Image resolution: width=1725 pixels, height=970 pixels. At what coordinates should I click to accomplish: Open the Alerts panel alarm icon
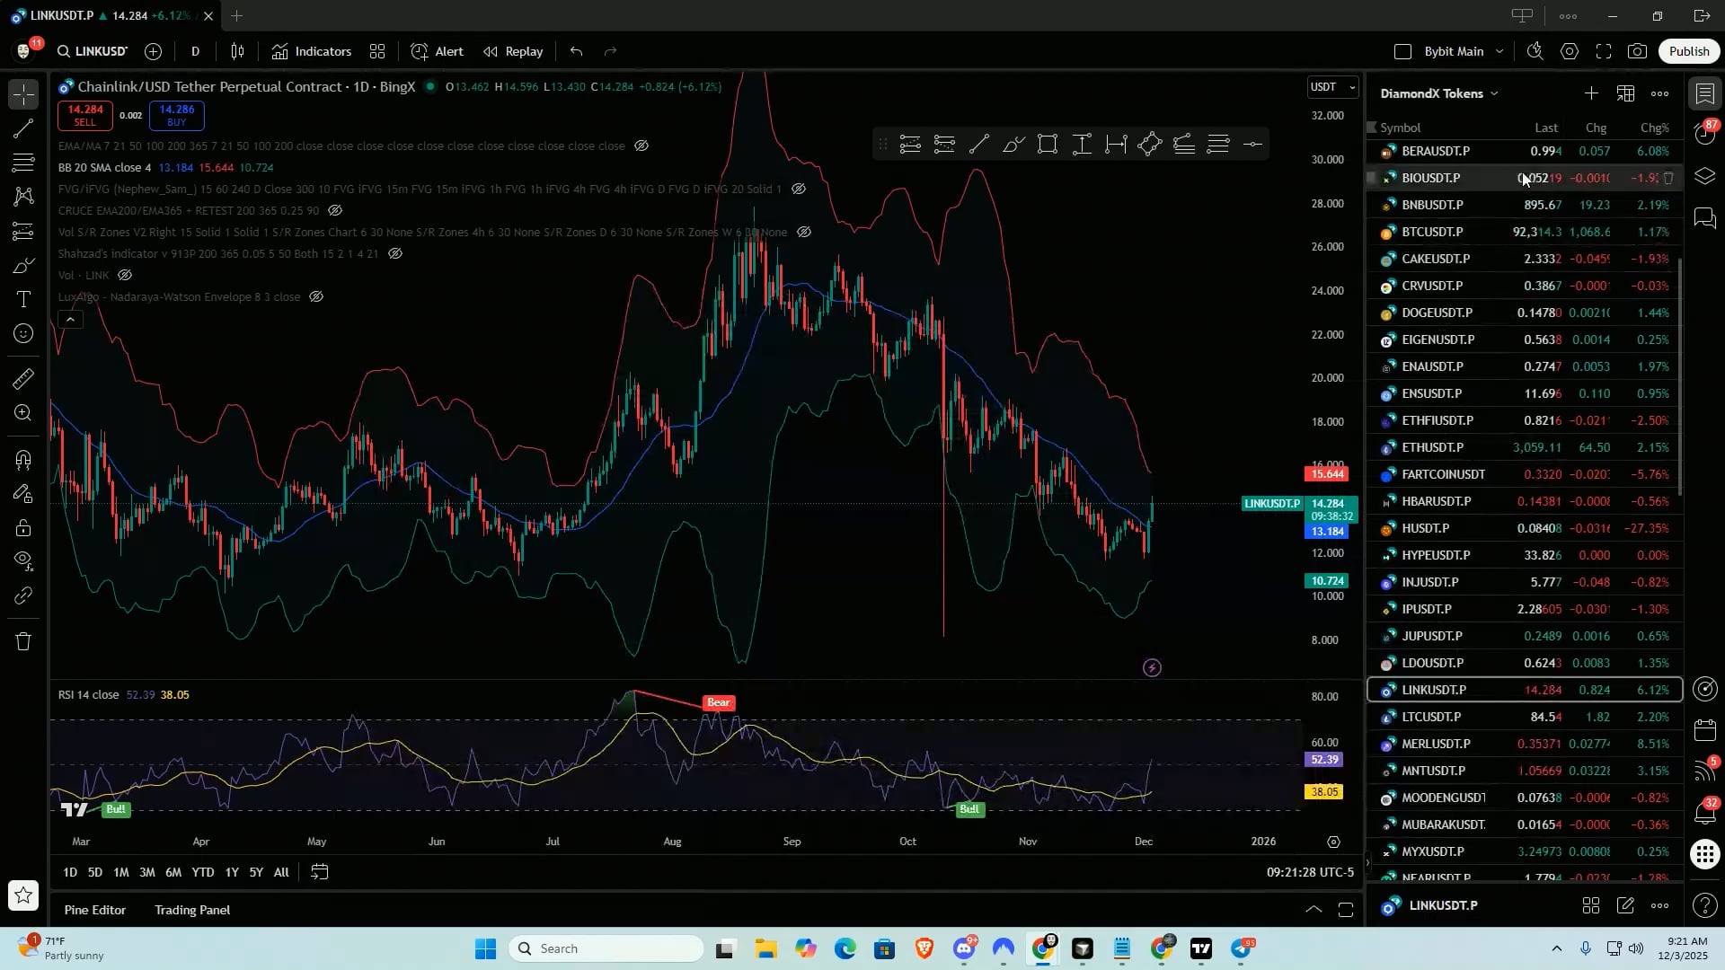tap(1704, 134)
